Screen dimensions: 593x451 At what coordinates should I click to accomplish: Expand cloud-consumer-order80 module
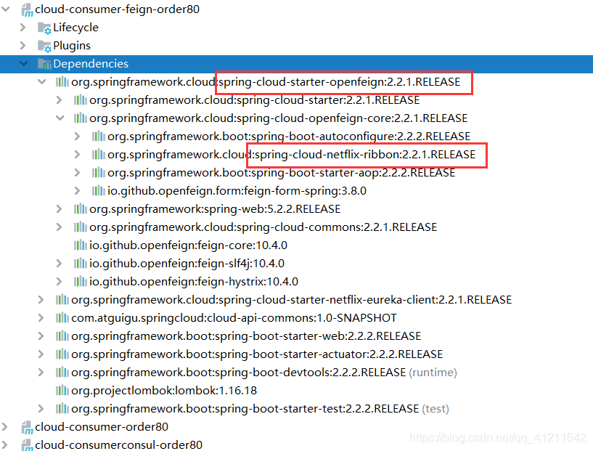point(4,427)
